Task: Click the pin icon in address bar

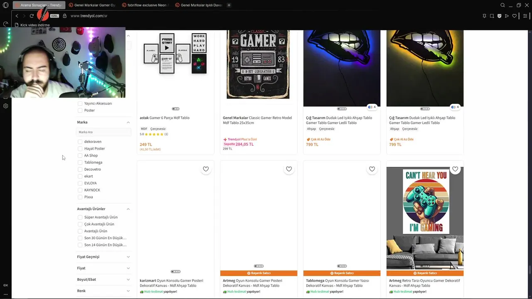Action: [484, 16]
